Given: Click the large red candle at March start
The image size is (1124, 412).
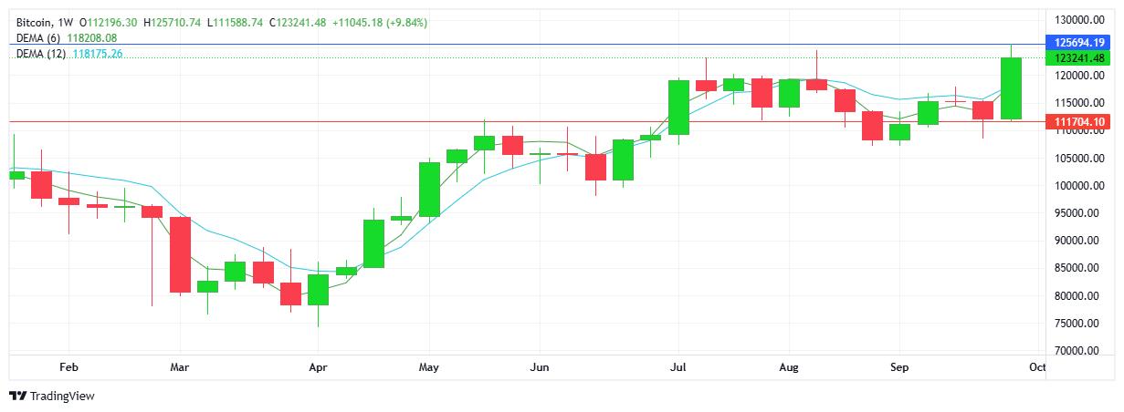Looking at the screenshot, I should pyautogui.click(x=180, y=253).
